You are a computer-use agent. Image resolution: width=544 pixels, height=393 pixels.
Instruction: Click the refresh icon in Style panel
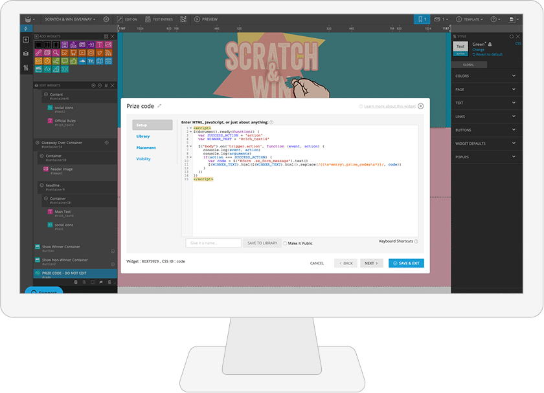point(512,36)
